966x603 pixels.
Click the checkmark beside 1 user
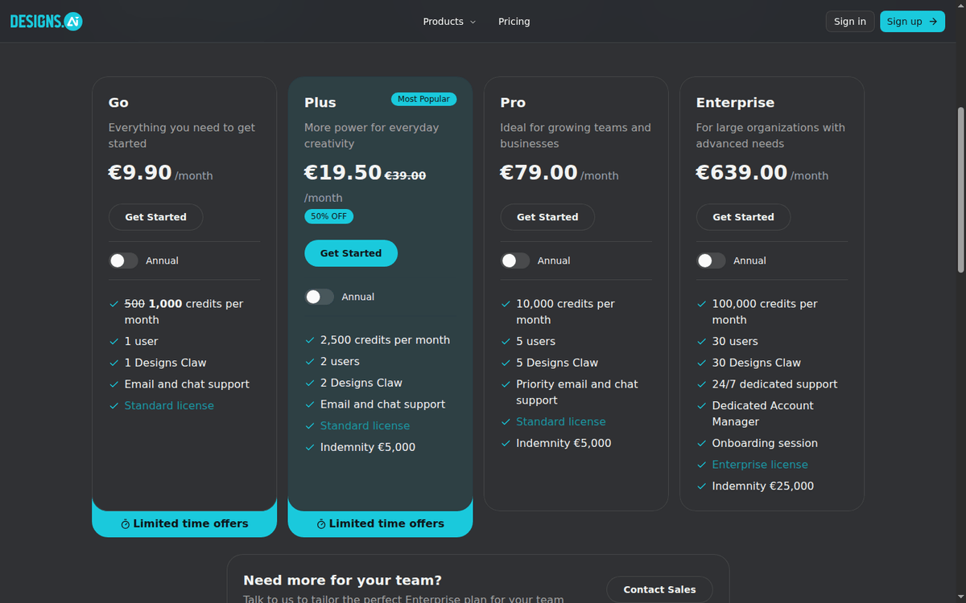[114, 342]
